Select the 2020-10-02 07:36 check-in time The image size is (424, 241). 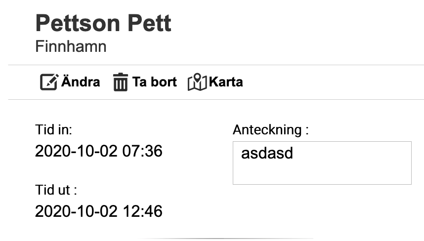pos(98,151)
